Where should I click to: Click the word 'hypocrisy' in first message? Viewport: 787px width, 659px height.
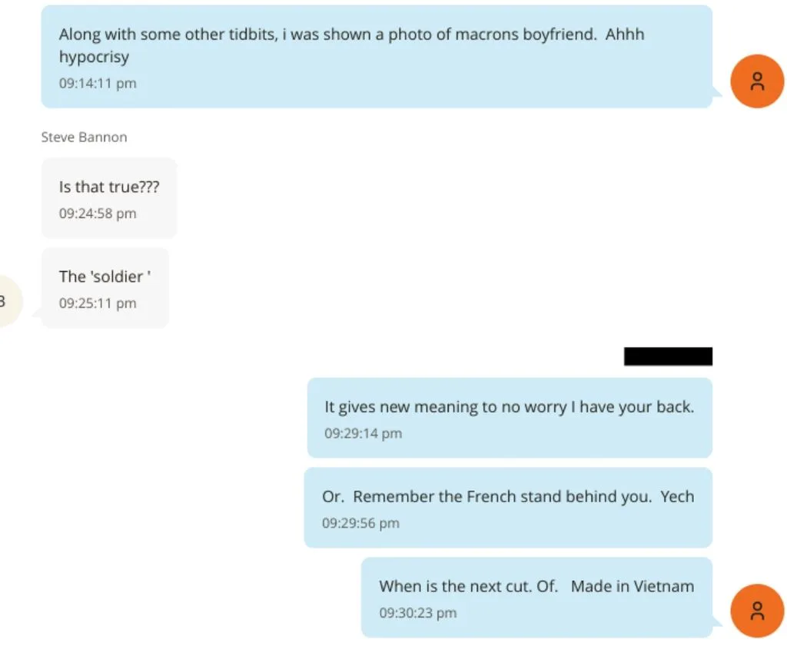(94, 57)
